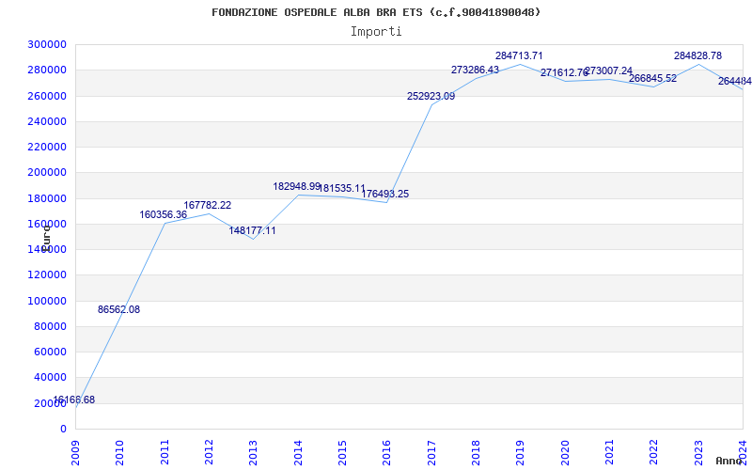Click the data label 86562.08
The image size is (752, 470).
pos(119,309)
